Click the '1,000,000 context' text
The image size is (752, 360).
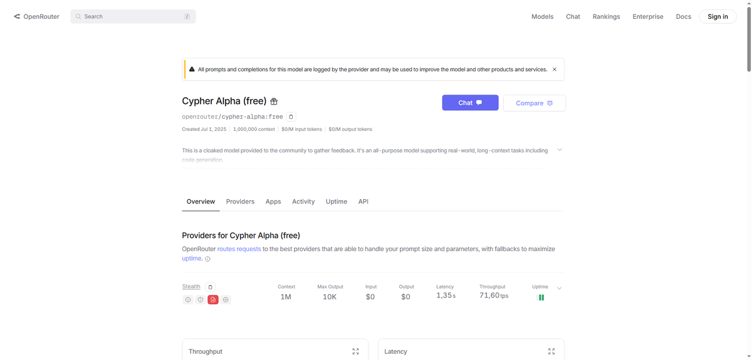(x=254, y=129)
